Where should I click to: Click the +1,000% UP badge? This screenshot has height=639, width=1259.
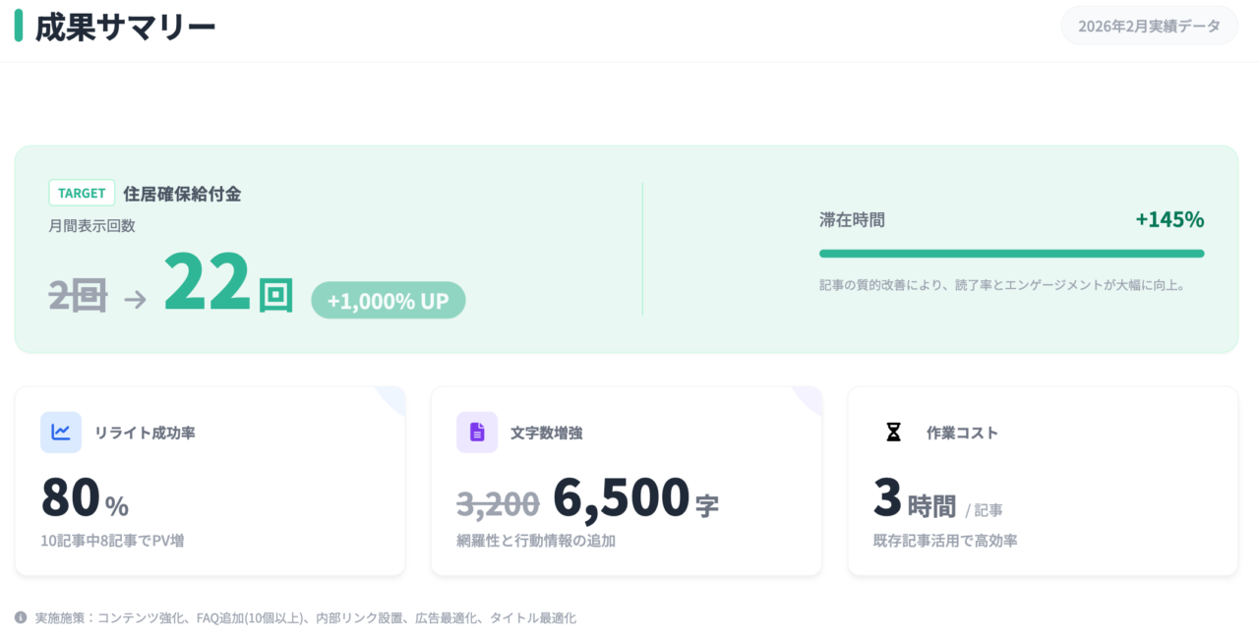[388, 301]
